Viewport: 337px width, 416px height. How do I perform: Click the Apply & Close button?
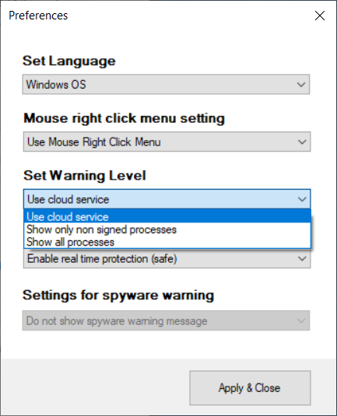(250, 388)
